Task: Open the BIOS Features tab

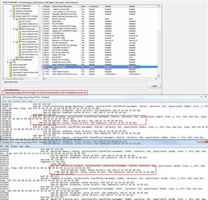Action: (x=72, y=3)
